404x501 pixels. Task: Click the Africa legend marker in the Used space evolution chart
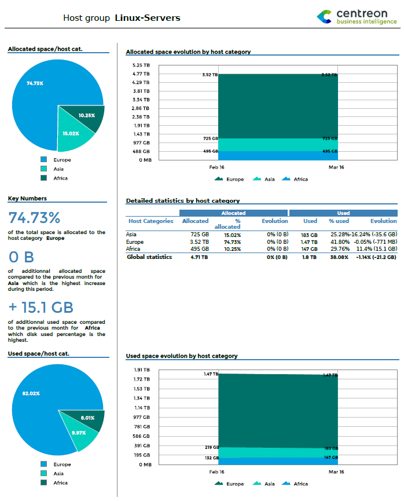pyautogui.click(x=286, y=484)
